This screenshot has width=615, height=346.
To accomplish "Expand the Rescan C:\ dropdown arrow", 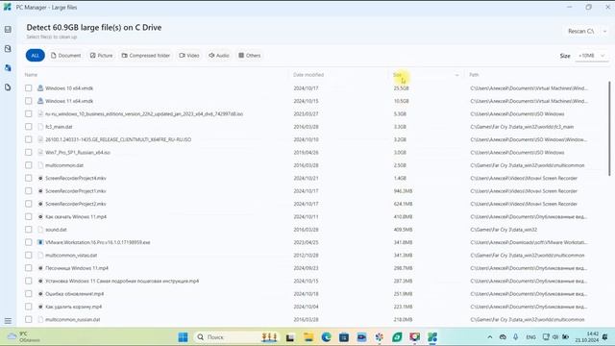I will point(604,31).
